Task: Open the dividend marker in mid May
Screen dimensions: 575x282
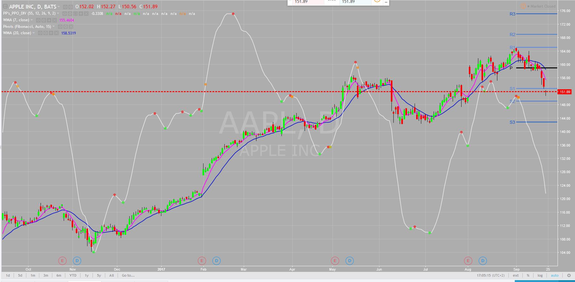Action: coord(350,261)
